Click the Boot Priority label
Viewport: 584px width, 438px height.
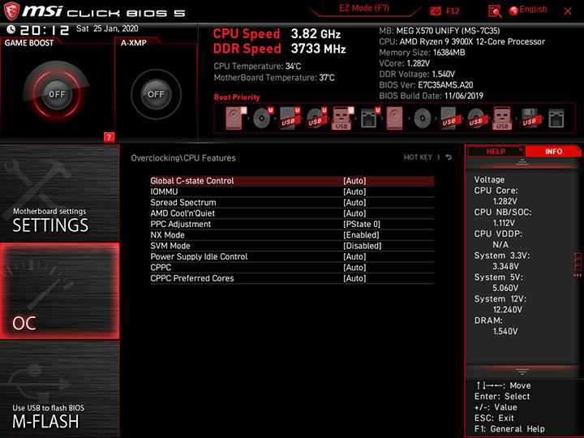click(237, 97)
